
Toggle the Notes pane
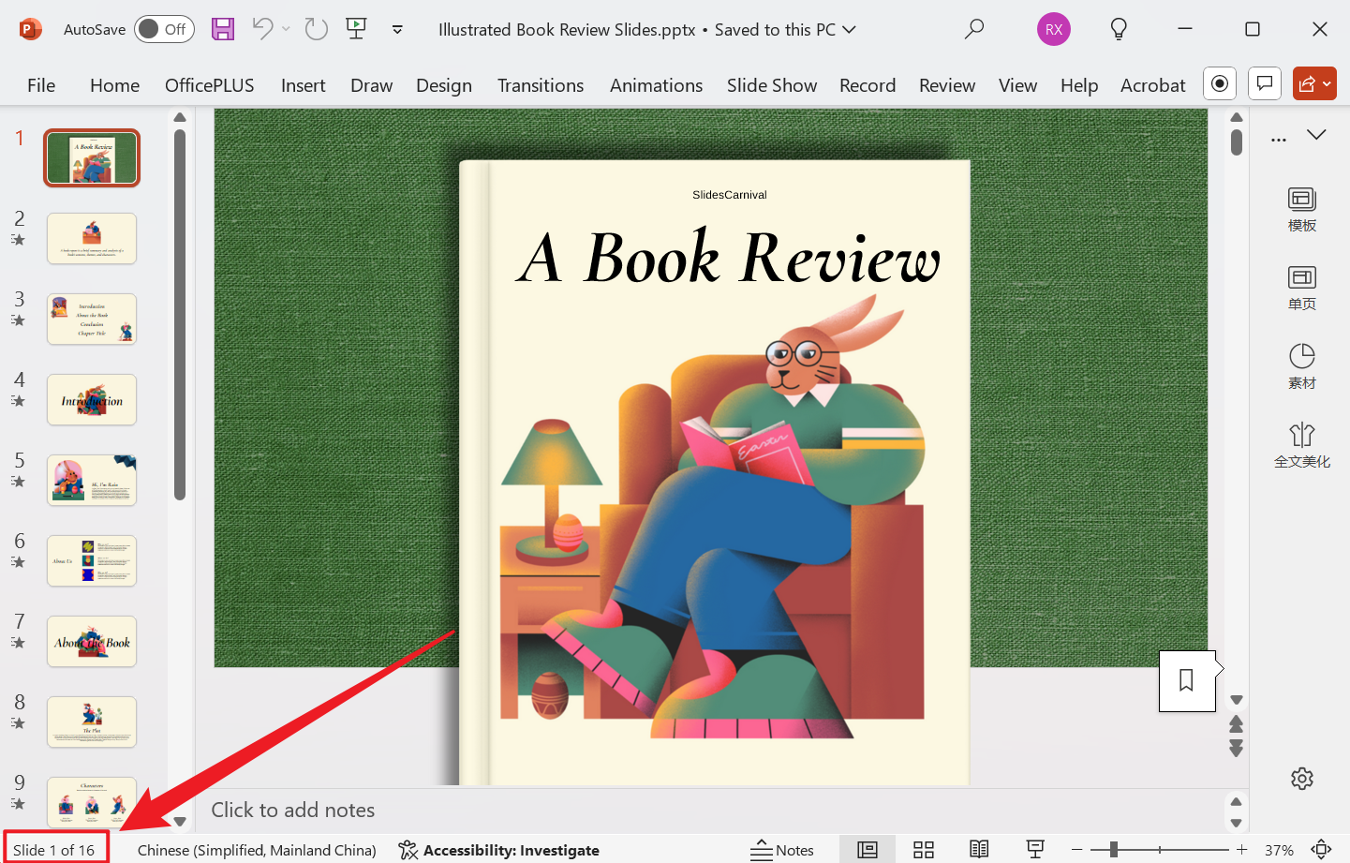782,850
